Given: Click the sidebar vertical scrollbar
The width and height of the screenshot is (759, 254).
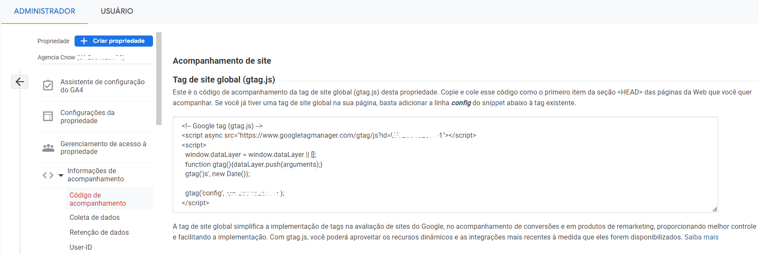Looking at the screenshot, I should point(159,79).
